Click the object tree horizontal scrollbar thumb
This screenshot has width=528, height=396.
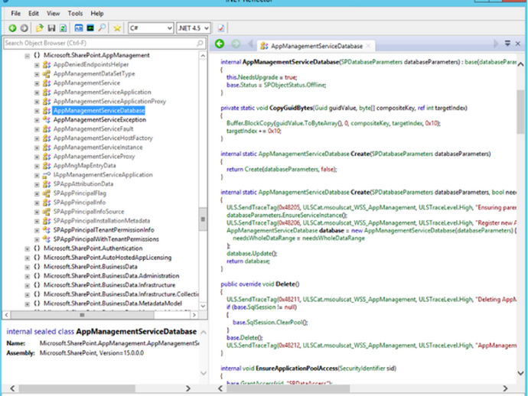(82, 315)
